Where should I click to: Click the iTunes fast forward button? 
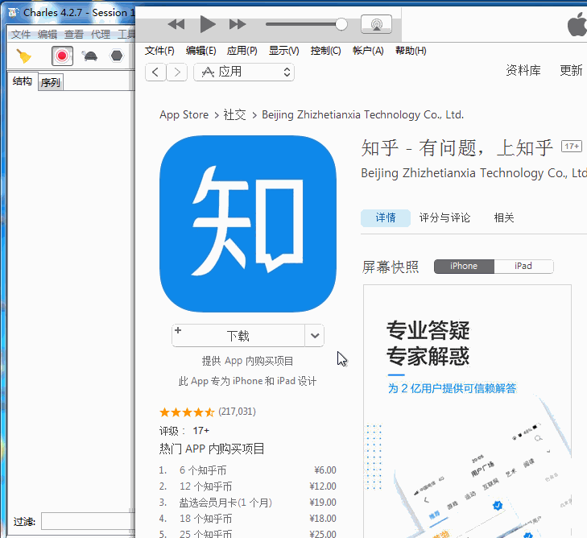coord(238,25)
